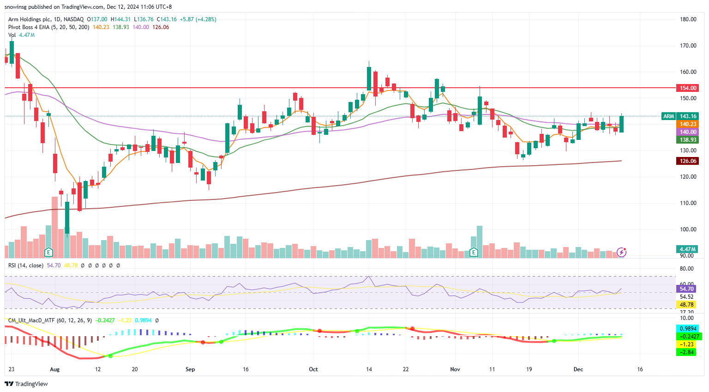Click the H144.31 high price value
709x392 pixels.
120,19
